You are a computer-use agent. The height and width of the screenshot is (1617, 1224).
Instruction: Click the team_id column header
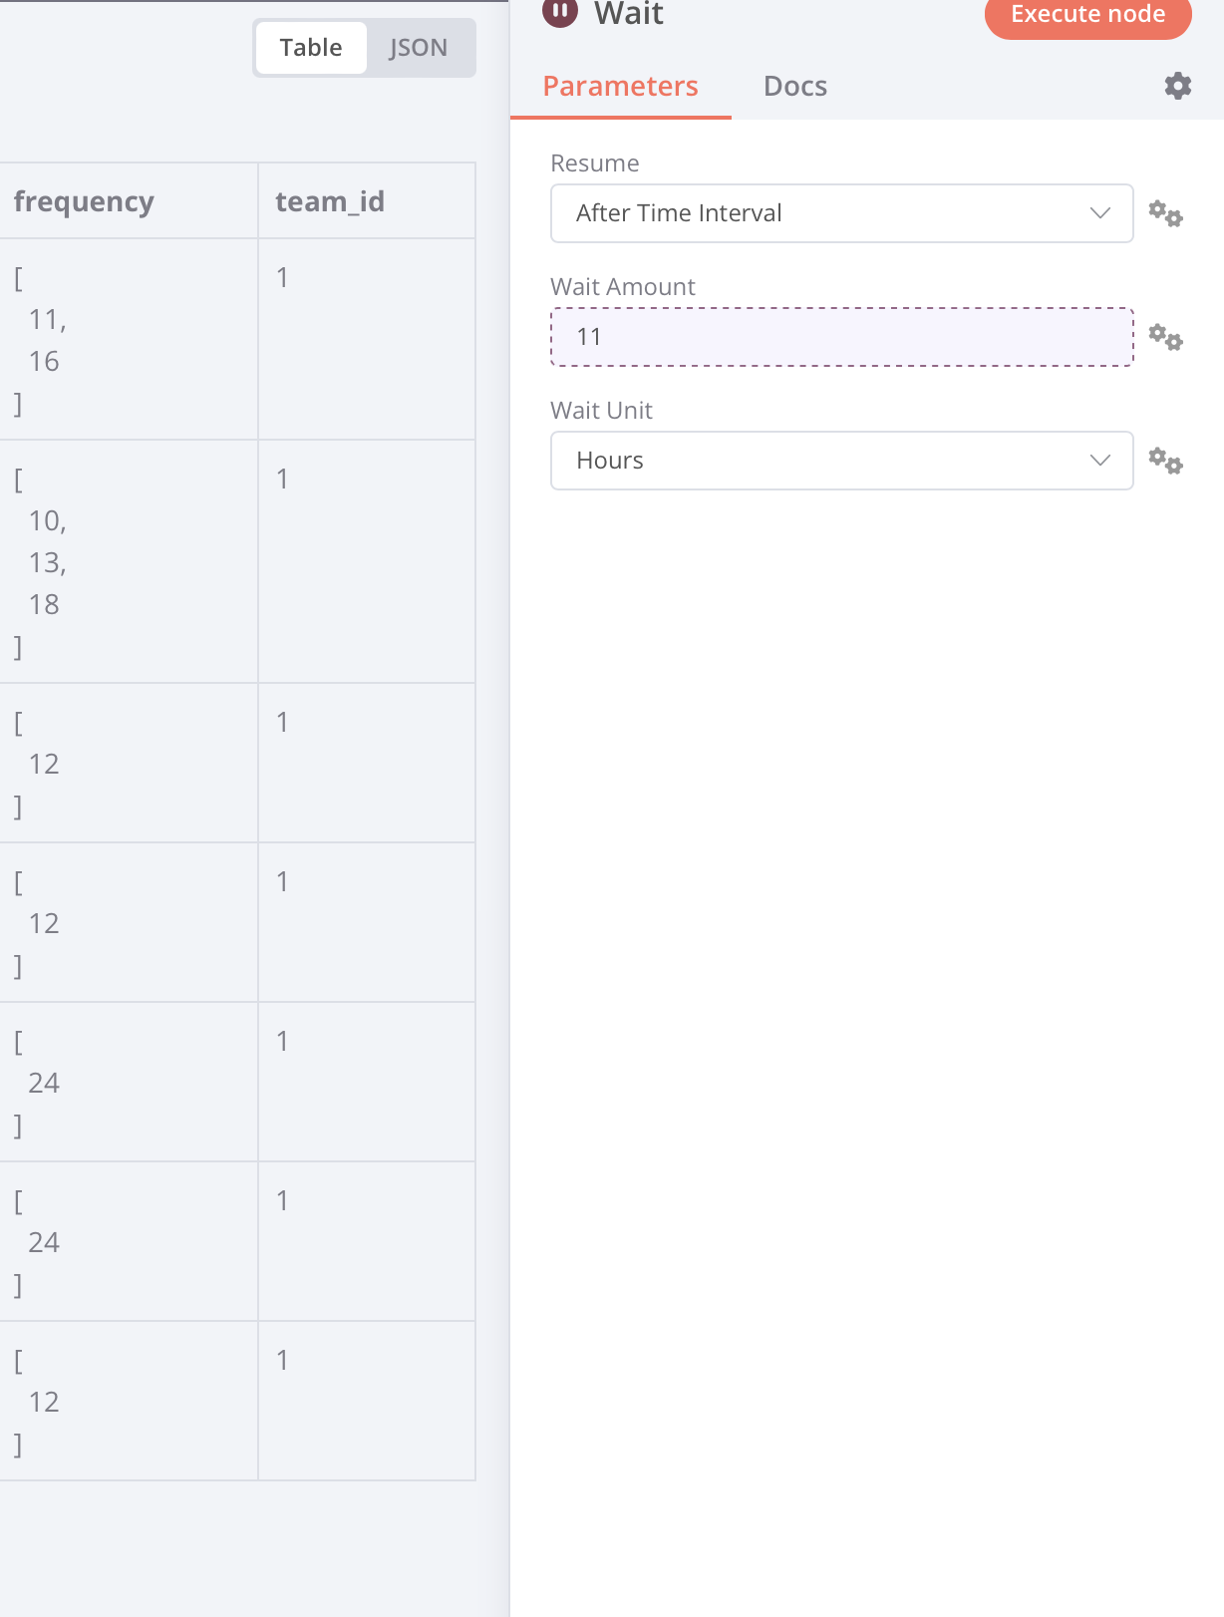click(330, 201)
